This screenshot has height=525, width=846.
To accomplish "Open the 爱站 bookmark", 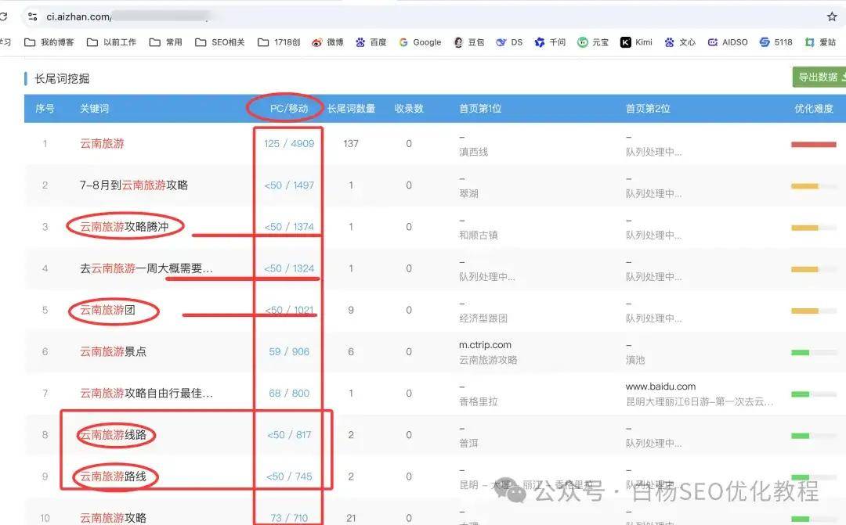I will tap(820, 42).
